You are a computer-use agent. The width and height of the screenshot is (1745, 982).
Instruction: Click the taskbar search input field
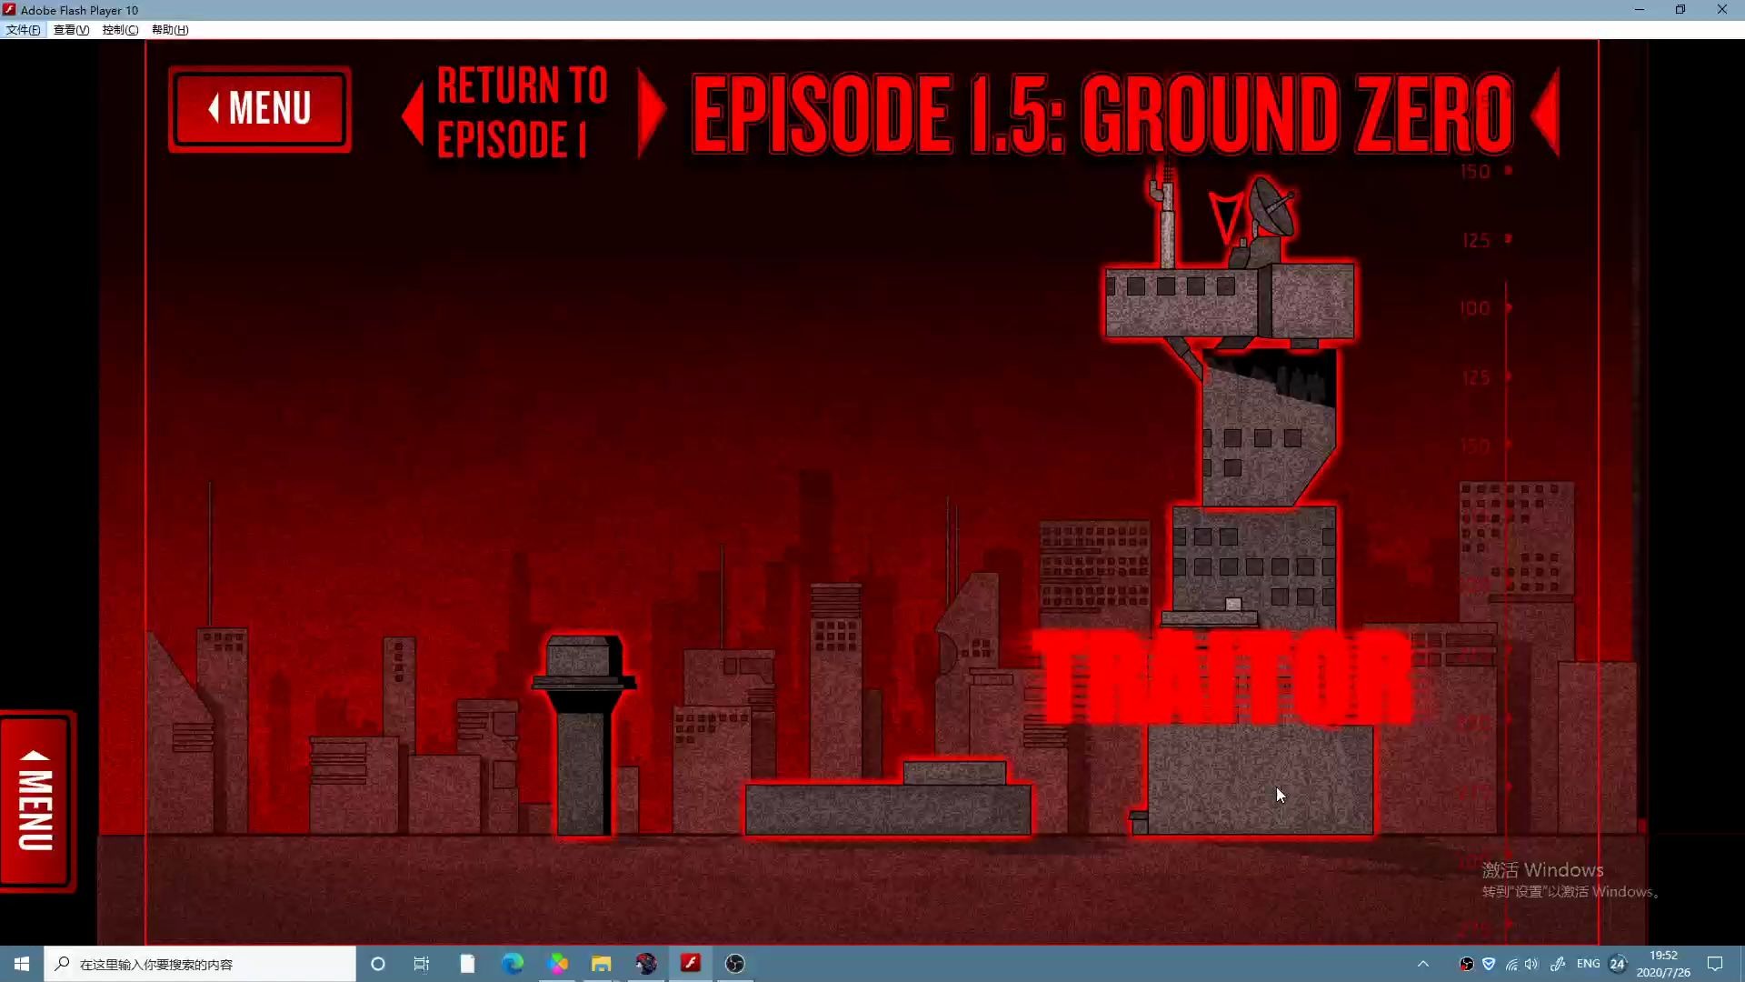tap(200, 964)
